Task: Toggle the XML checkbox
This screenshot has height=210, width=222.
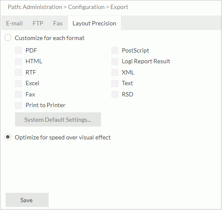Action: coord(115,72)
